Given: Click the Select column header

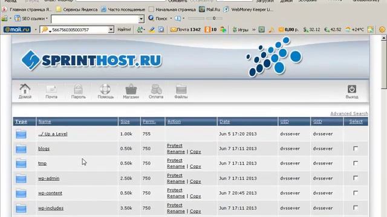Looking at the screenshot, I should click(x=356, y=122).
